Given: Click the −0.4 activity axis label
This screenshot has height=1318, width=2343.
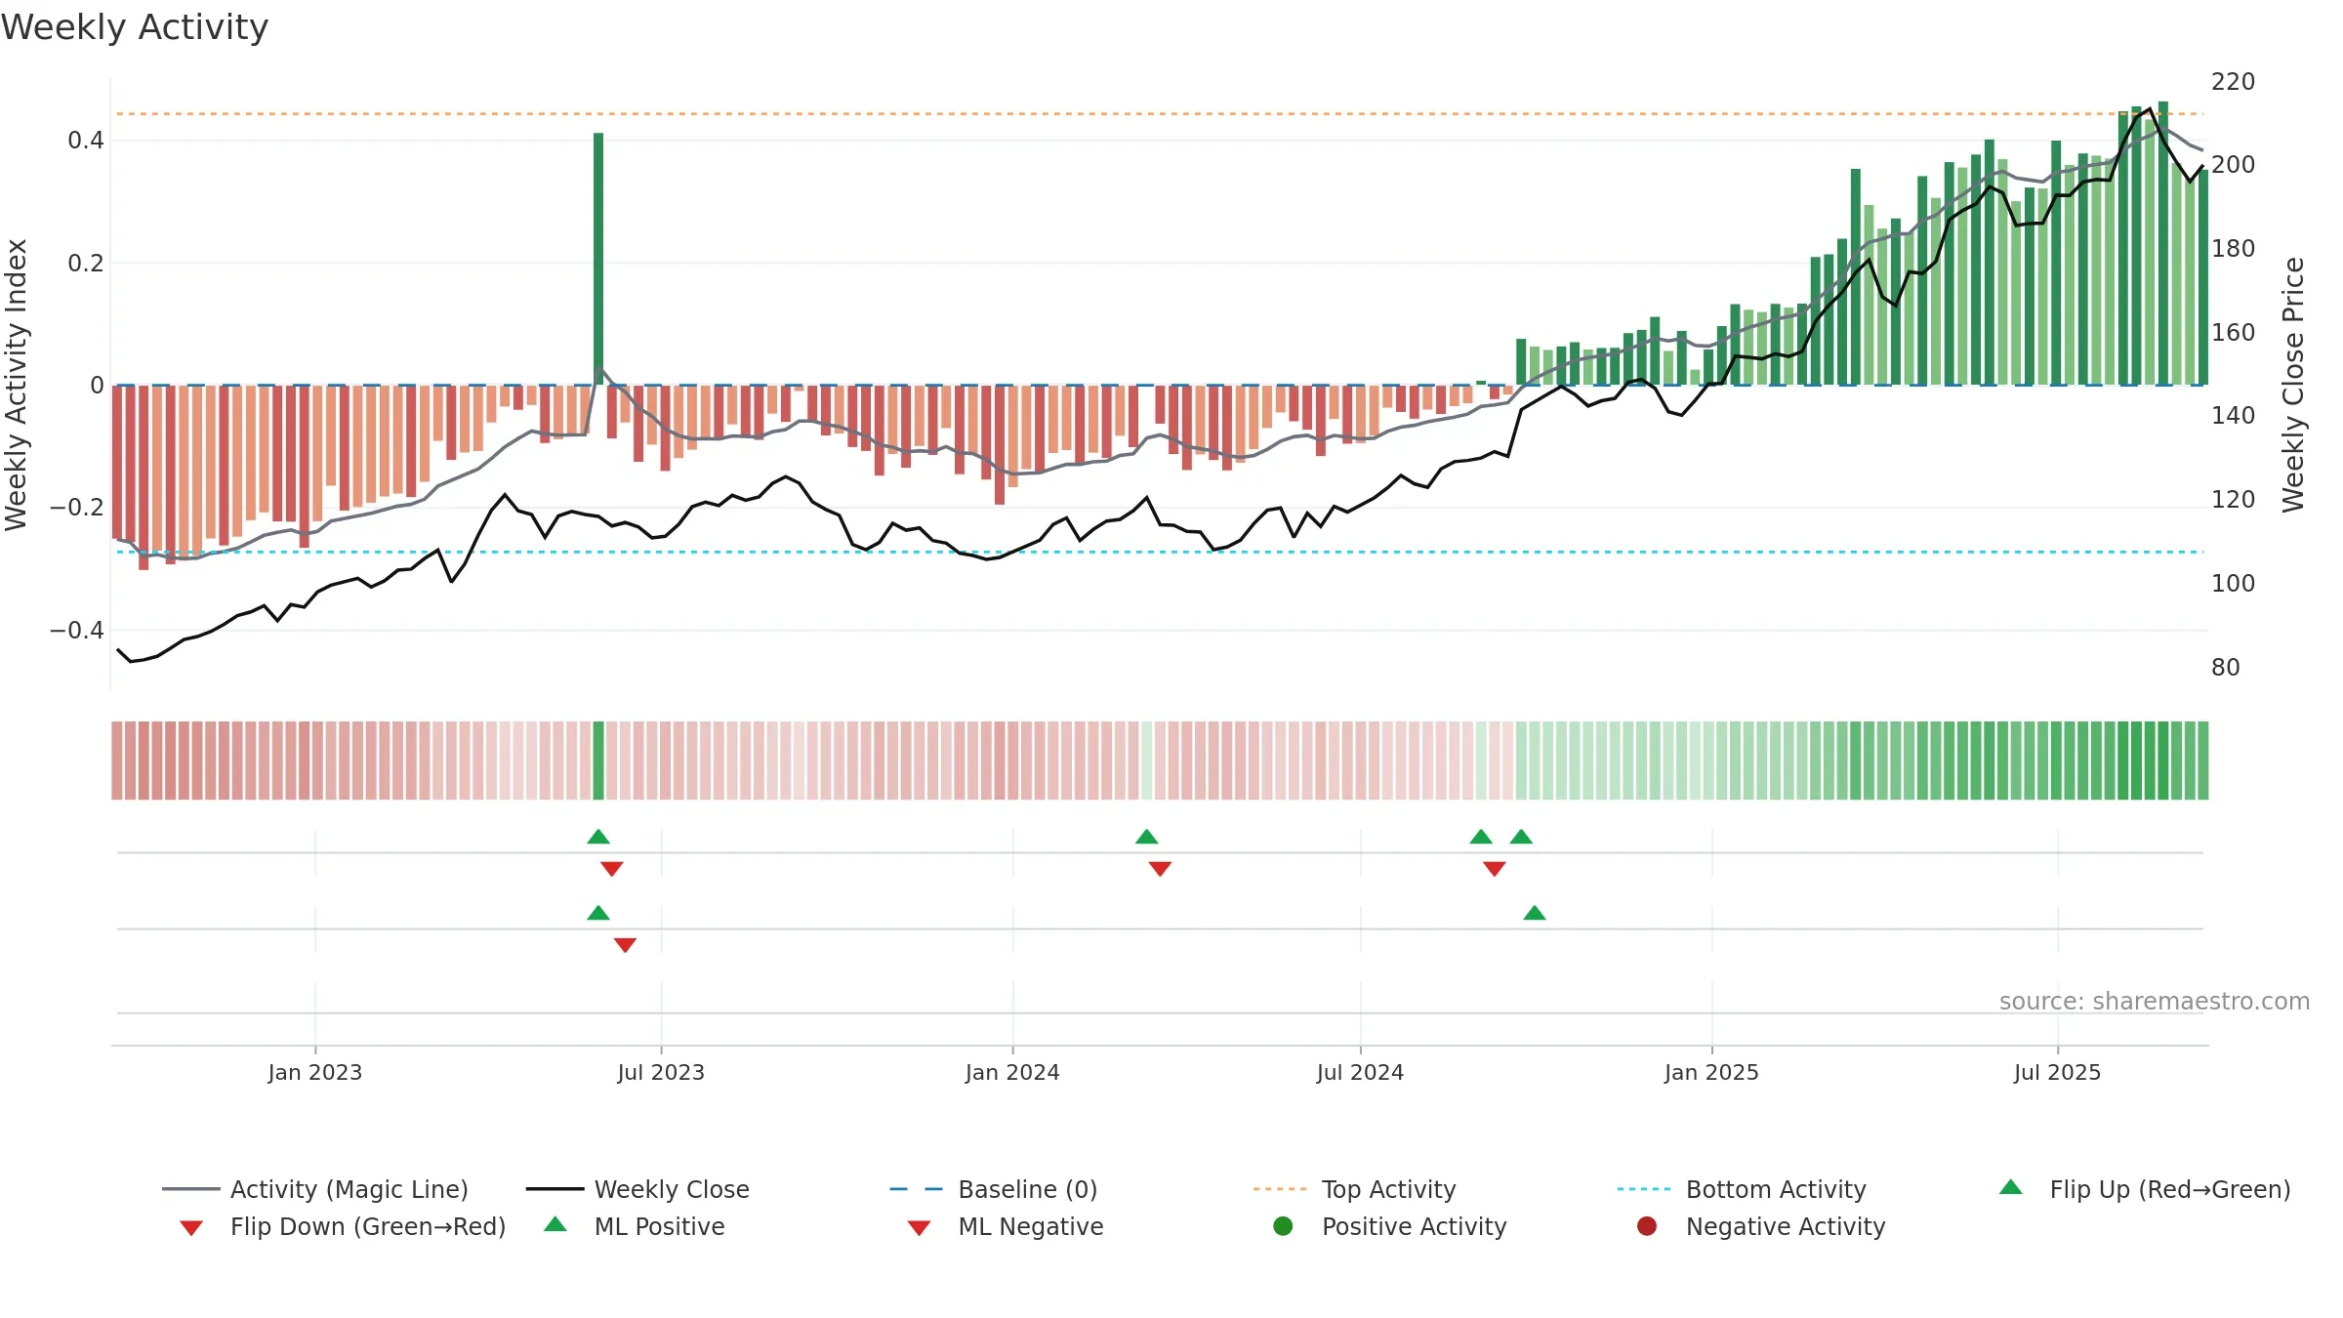Looking at the screenshot, I should pyautogui.click(x=77, y=631).
